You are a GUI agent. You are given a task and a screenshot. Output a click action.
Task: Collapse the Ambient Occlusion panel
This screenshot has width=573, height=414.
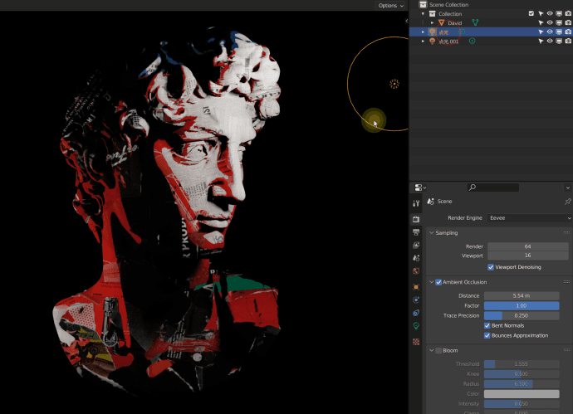tap(432, 282)
